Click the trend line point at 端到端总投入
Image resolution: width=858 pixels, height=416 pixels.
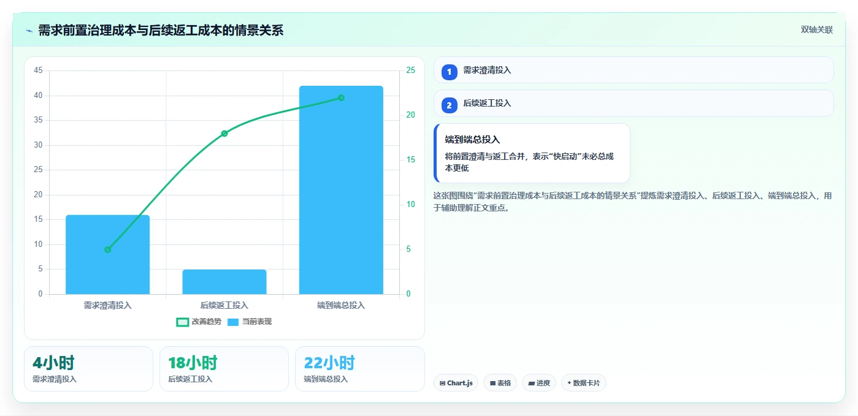click(x=341, y=98)
